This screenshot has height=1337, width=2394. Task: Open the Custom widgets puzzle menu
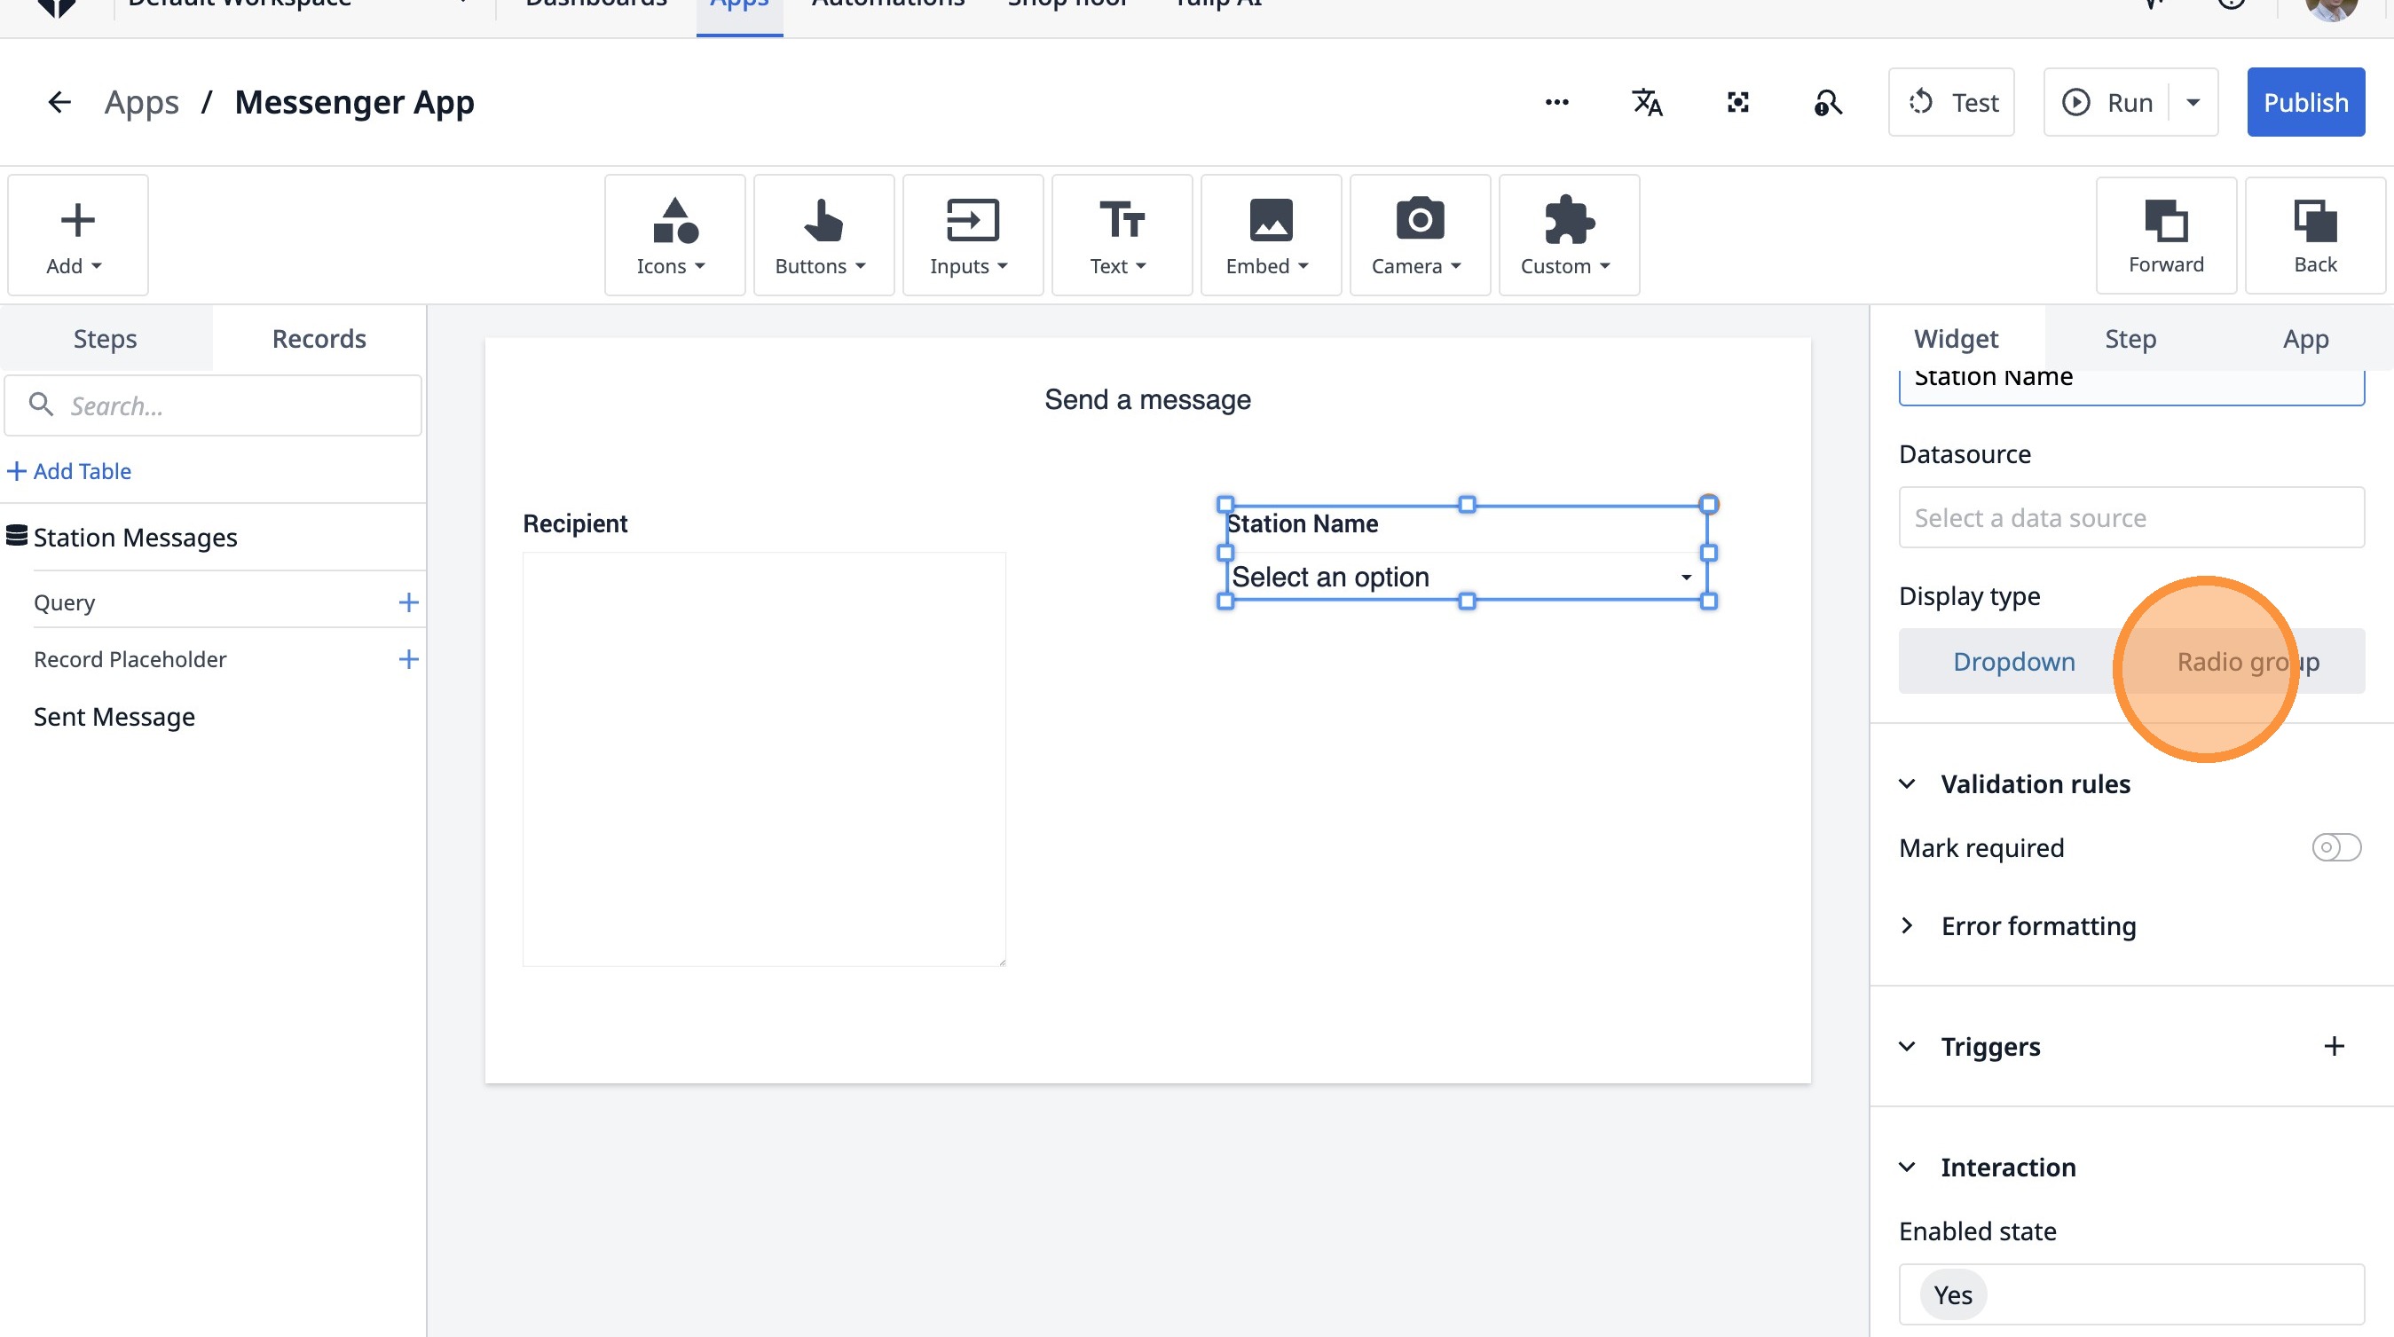point(1568,236)
